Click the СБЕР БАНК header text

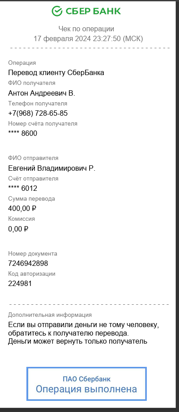93,11
